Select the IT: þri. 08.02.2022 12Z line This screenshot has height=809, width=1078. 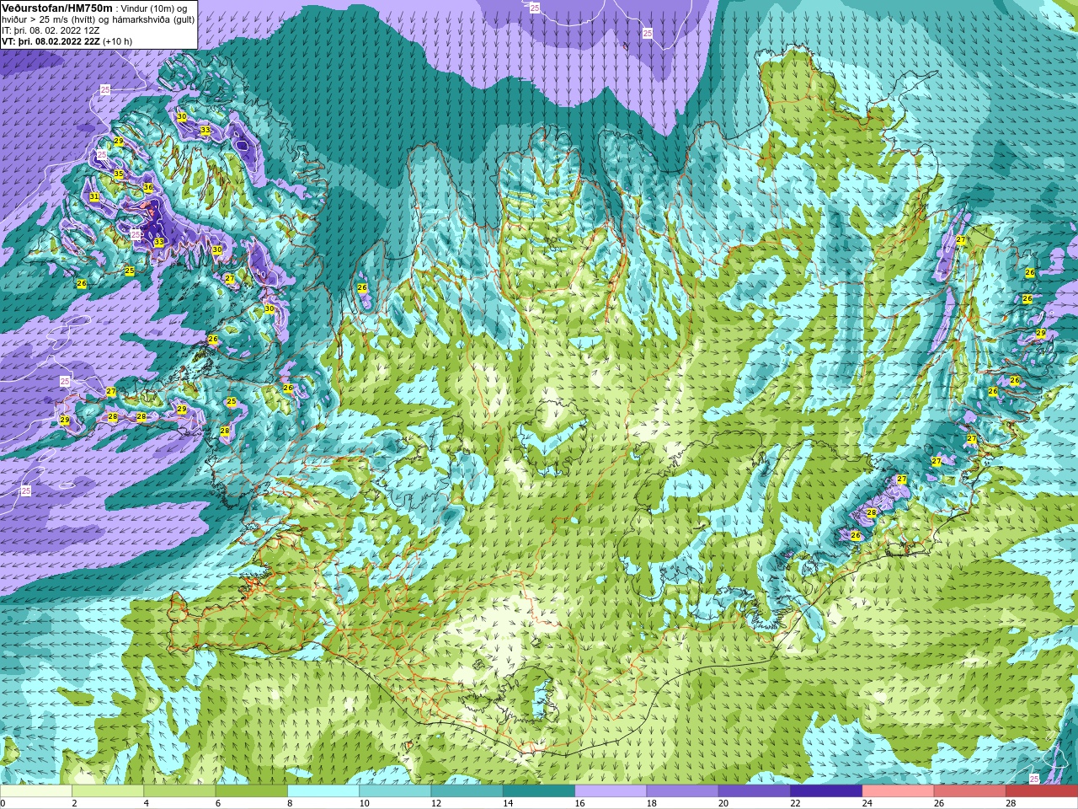tap(51, 30)
